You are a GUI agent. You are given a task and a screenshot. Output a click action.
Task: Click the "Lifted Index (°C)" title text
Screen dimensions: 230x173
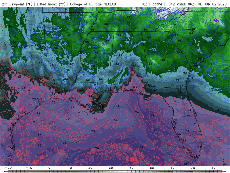(x=51, y=4)
